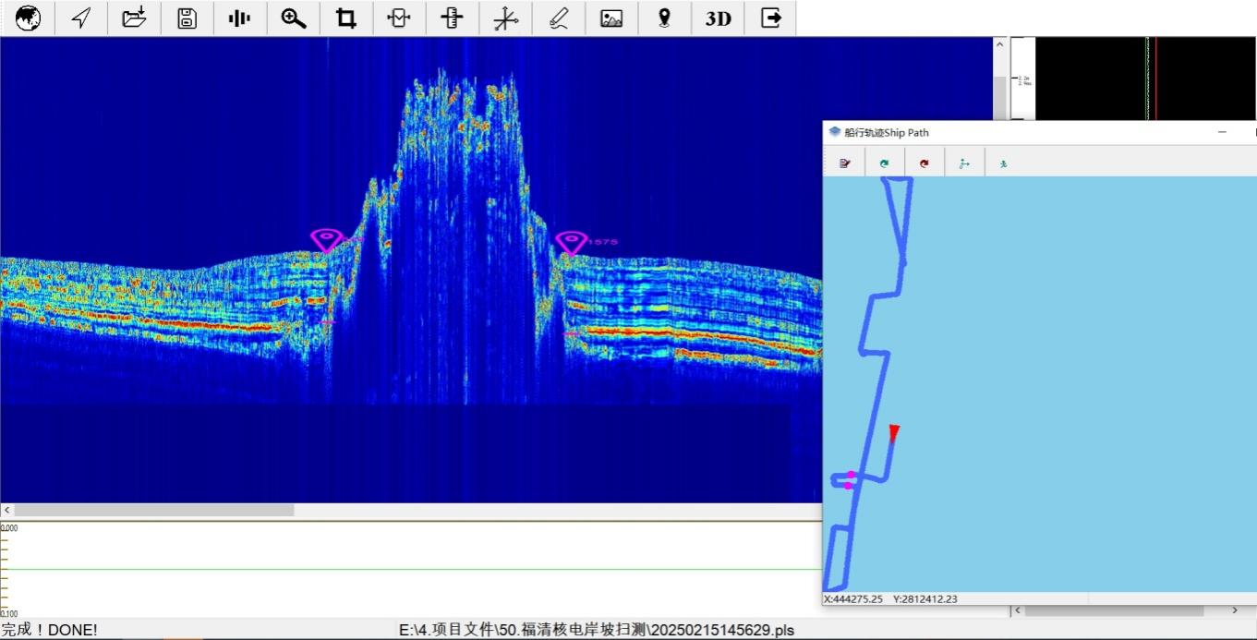This screenshot has height=640, width=1257.
Task: Open a file with the folder icon
Action: [x=134, y=18]
